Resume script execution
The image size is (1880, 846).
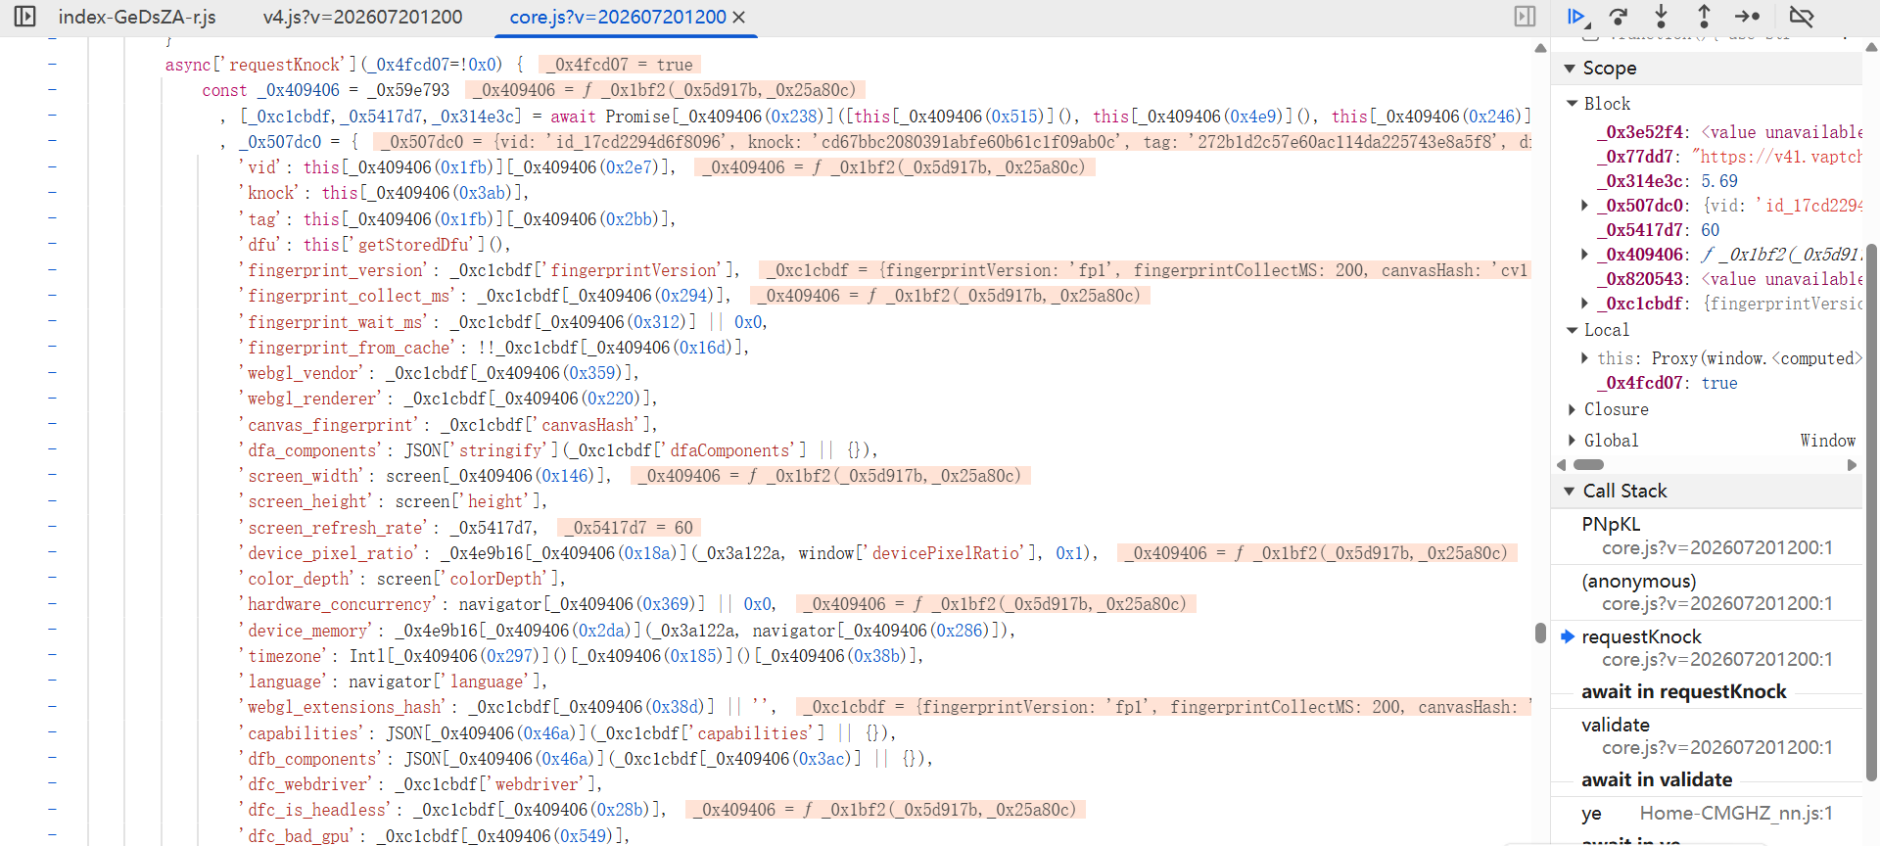(x=1577, y=17)
